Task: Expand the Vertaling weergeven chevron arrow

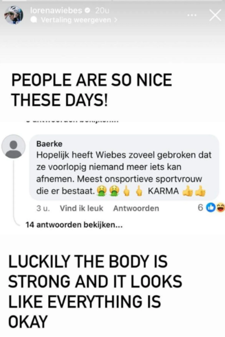Action: [x=116, y=20]
